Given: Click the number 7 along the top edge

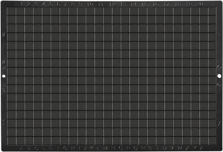Looking at the screenshot, I should [66, 4].
